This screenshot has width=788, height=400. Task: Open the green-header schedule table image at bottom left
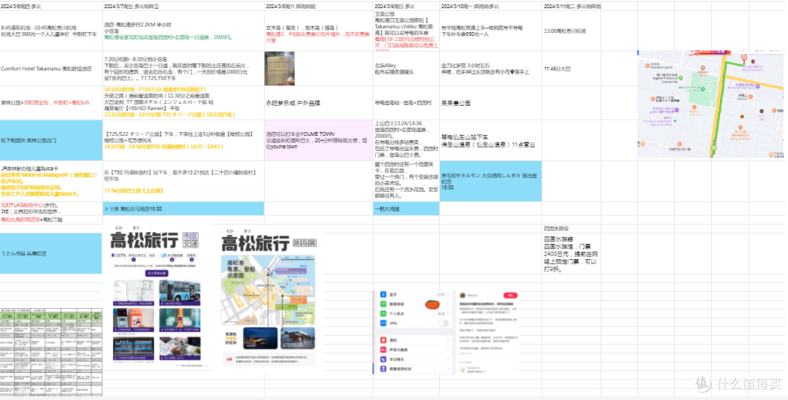pyautogui.click(x=51, y=353)
